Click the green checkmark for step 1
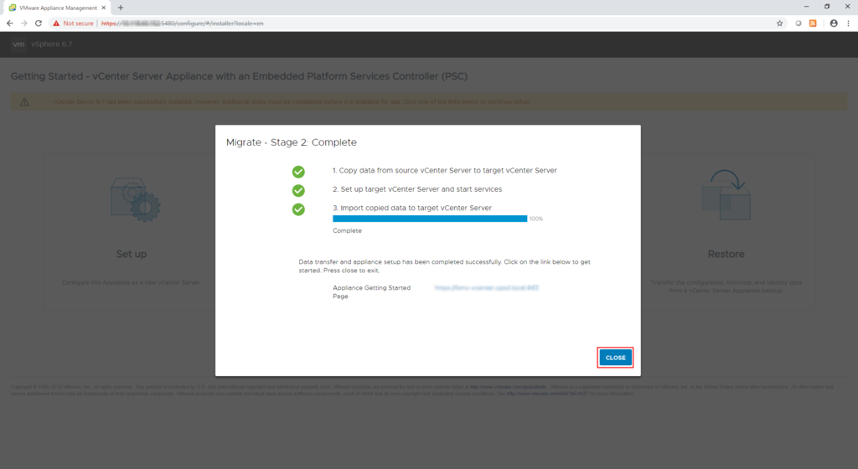 point(298,172)
